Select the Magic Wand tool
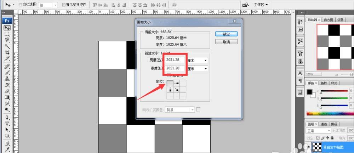 coord(7,46)
